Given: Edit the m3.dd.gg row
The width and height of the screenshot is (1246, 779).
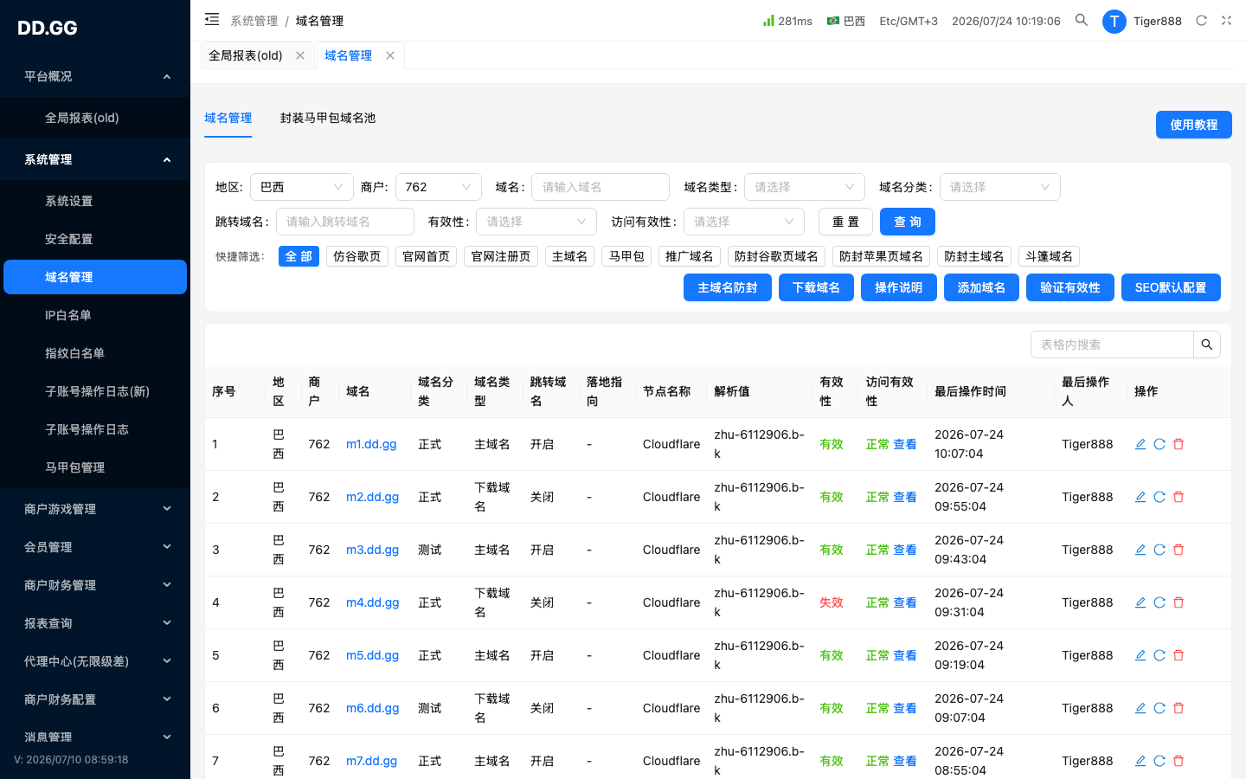Looking at the screenshot, I should (1140, 550).
